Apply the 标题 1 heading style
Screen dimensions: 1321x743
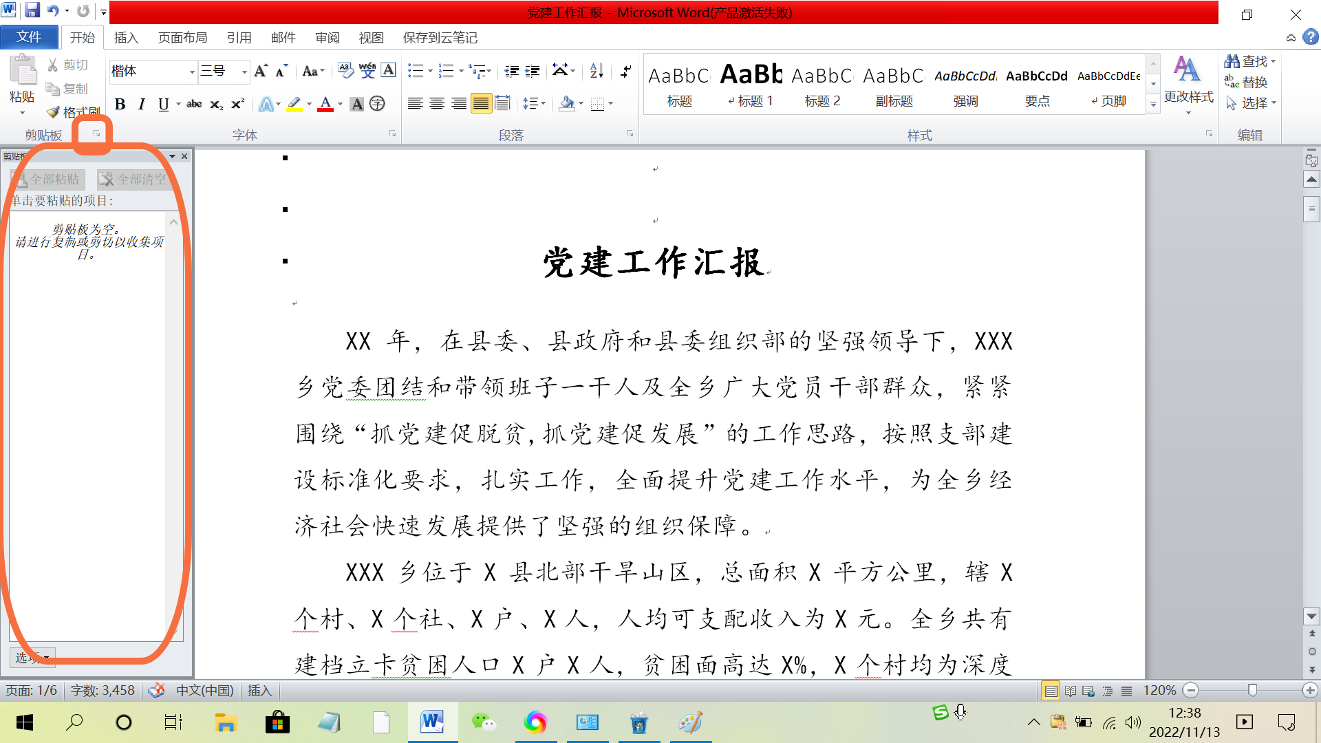coord(751,84)
